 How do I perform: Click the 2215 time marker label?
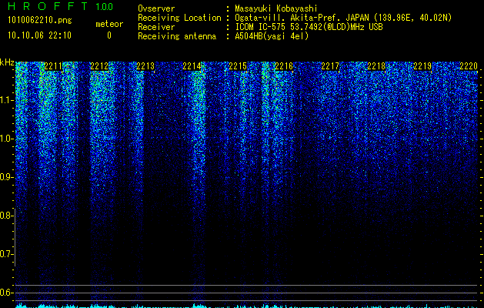tap(238, 66)
